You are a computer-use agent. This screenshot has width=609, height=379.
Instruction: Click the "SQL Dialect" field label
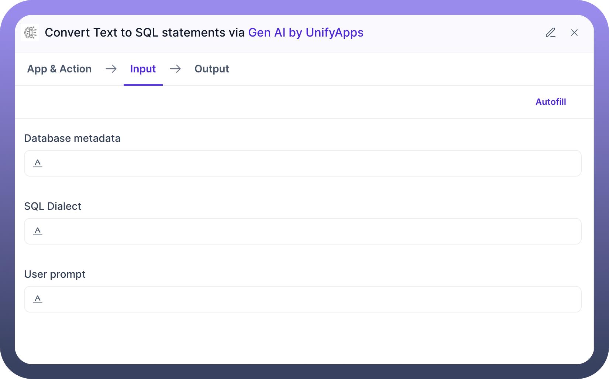coord(53,206)
